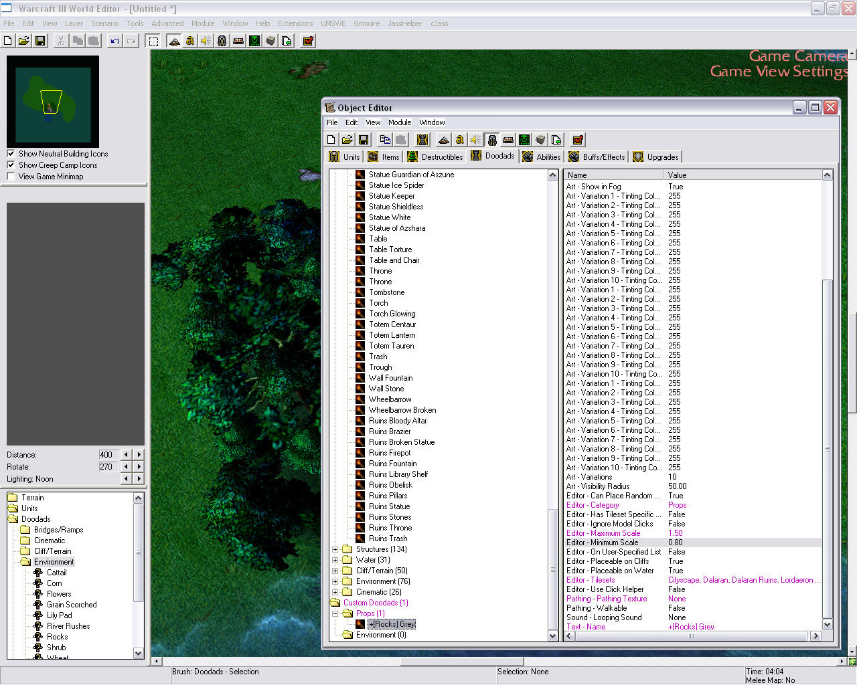This screenshot has height=685, width=857.
Task: Expand the Structures (134) folder
Action: point(335,549)
